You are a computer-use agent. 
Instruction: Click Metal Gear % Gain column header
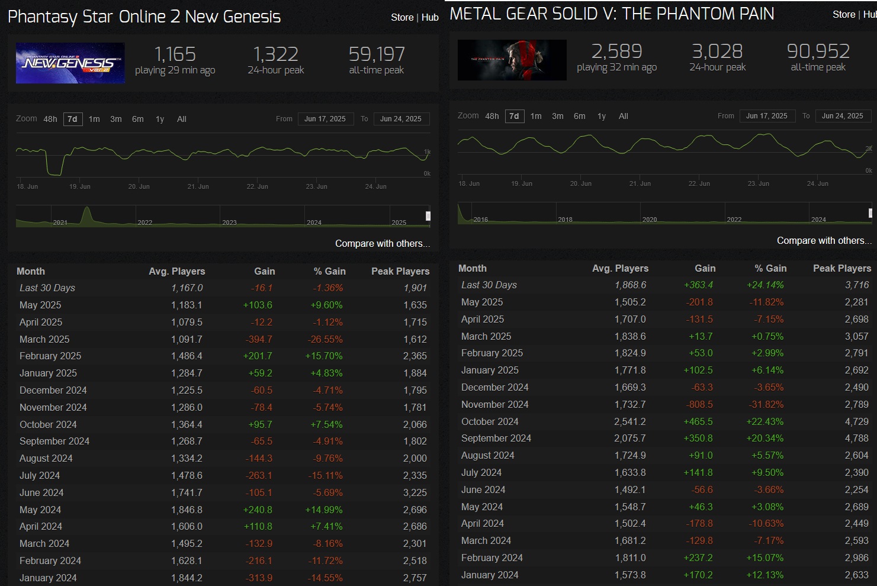pos(770,268)
